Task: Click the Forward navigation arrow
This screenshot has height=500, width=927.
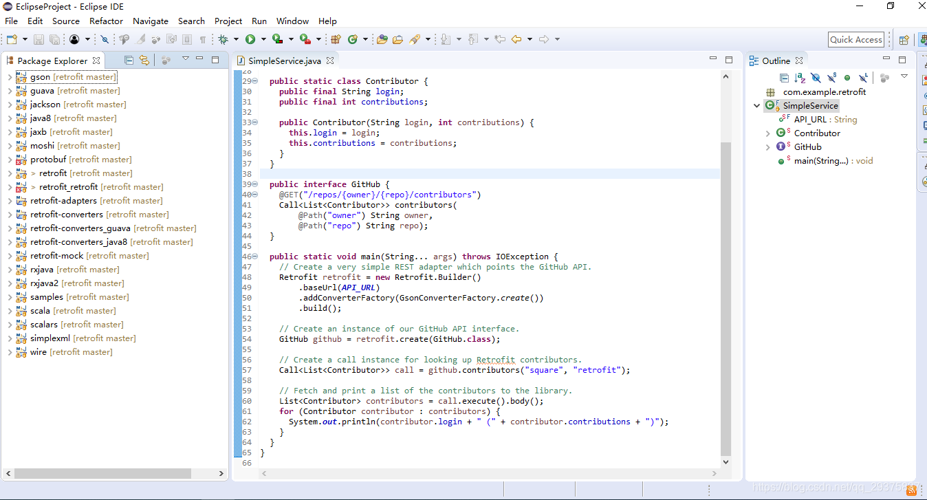Action: pyautogui.click(x=543, y=39)
